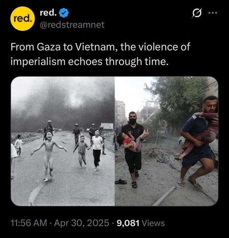Open the color Gaza photo on right
This screenshot has width=229, height=238.
[167, 141]
